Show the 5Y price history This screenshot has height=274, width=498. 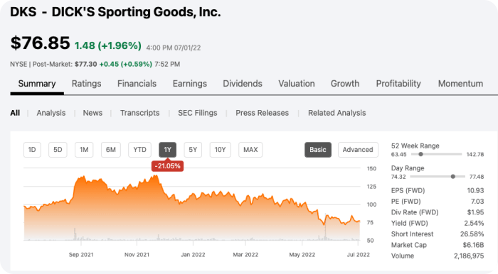pyautogui.click(x=193, y=150)
